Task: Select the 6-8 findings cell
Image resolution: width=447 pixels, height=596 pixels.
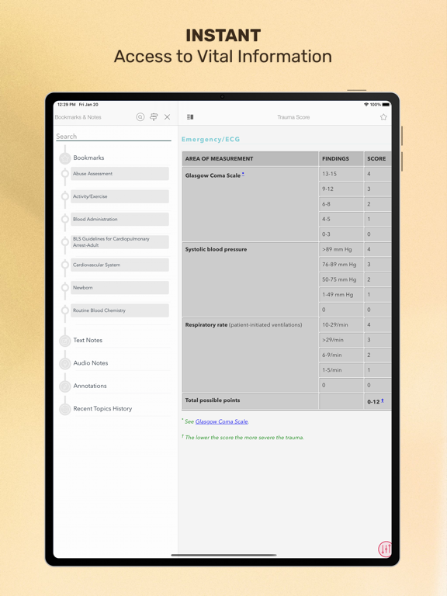Action: [341, 204]
